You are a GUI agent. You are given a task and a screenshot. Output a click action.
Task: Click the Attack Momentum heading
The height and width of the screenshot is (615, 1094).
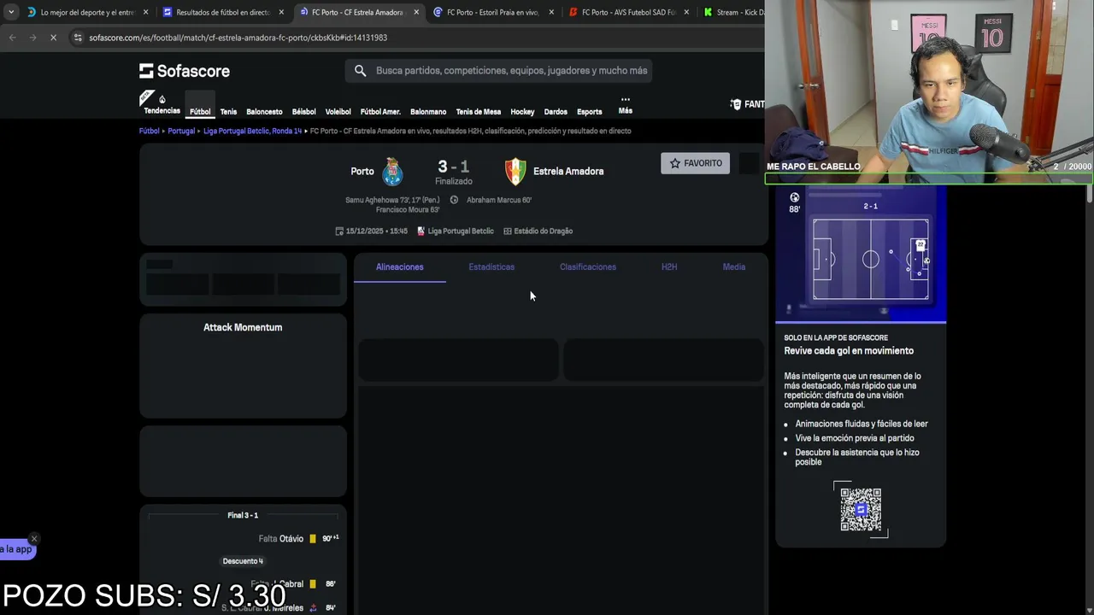(x=243, y=328)
